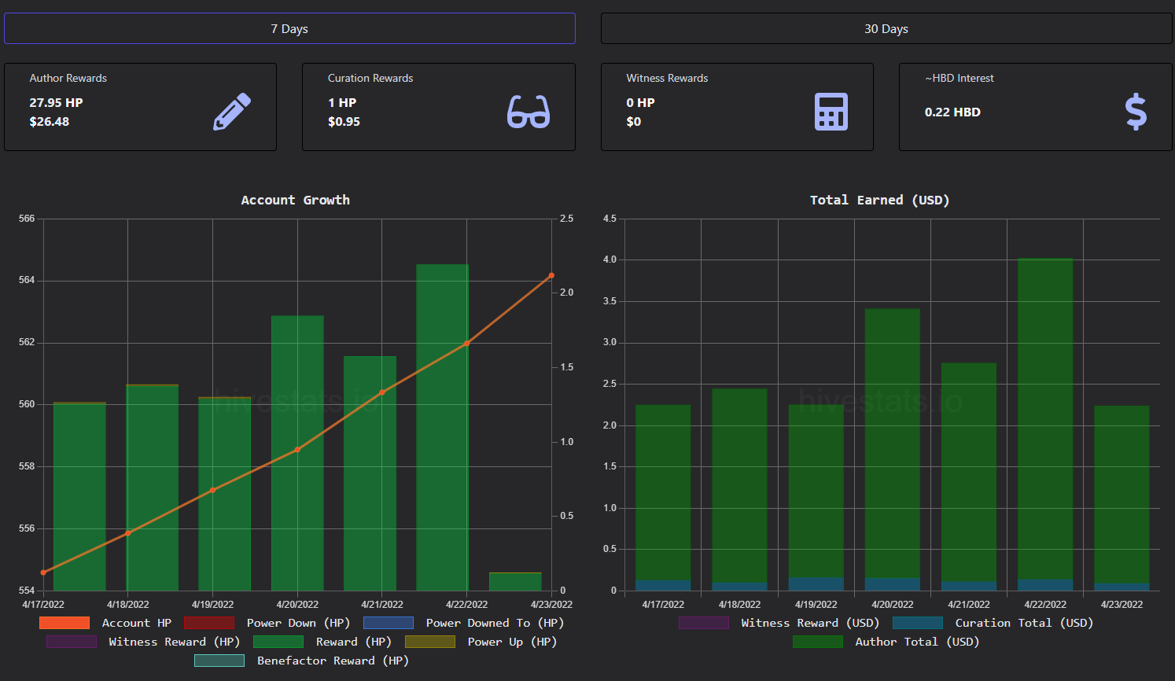Click the Author Rewards card heading
The width and height of the screenshot is (1175, 681).
pos(68,78)
